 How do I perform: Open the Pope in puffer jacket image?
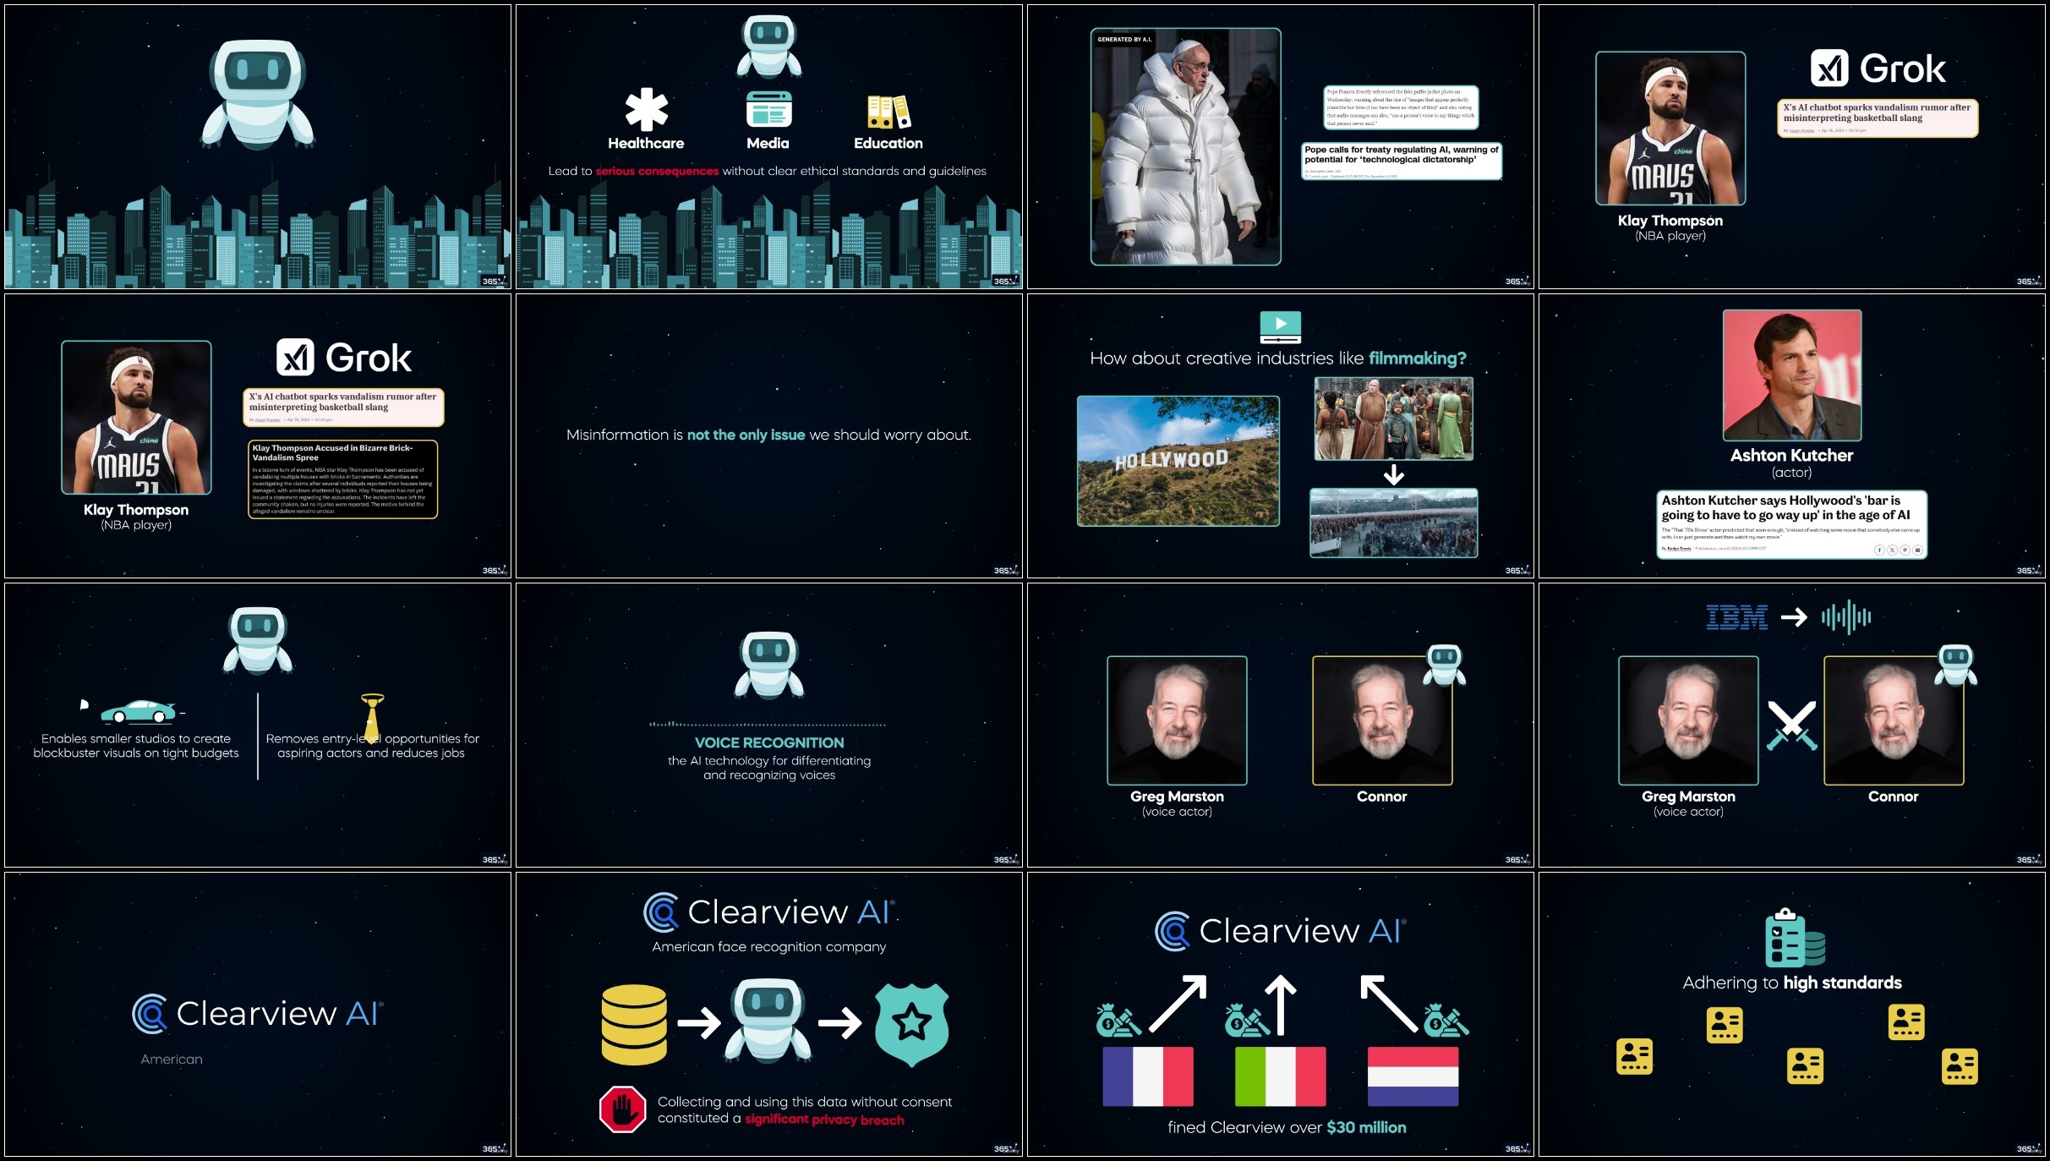(1185, 147)
